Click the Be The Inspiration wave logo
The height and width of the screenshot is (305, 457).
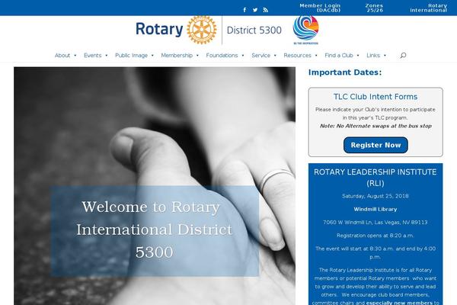pyautogui.click(x=305, y=30)
